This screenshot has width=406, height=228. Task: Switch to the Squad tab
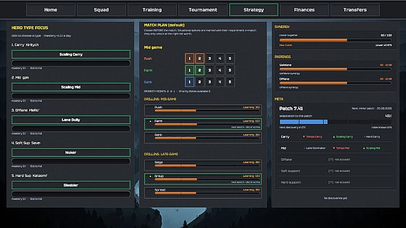pos(101,10)
